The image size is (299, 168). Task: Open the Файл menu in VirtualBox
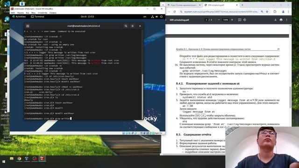pyautogui.click(x=13, y=13)
